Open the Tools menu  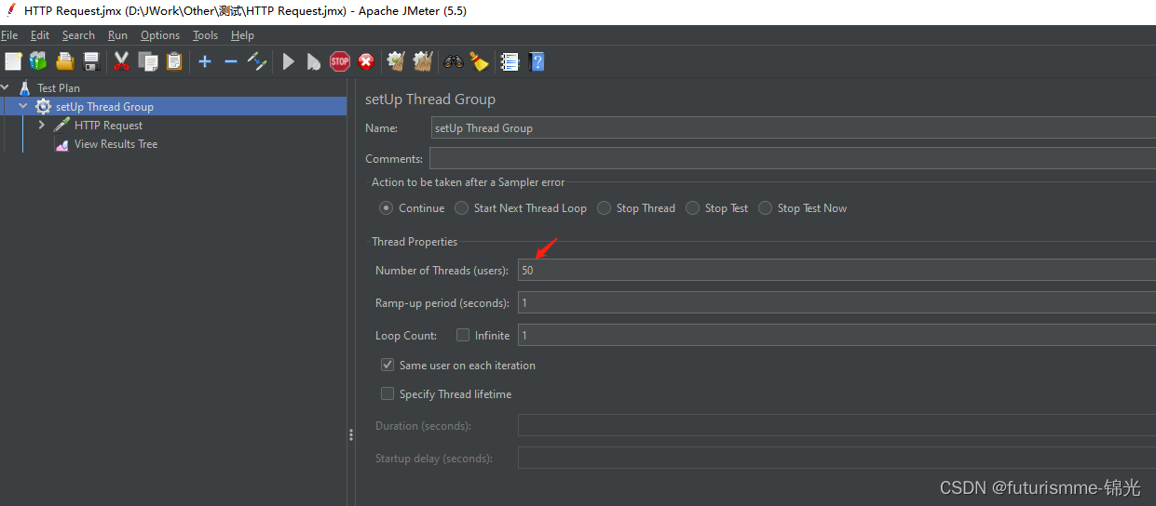click(x=205, y=35)
